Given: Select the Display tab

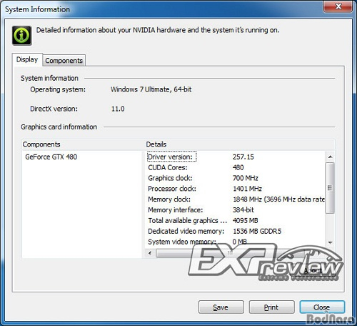Looking at the screenshot, I should coord(27,59).
